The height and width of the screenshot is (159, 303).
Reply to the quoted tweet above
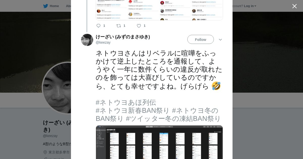click(x=98, y=26)
